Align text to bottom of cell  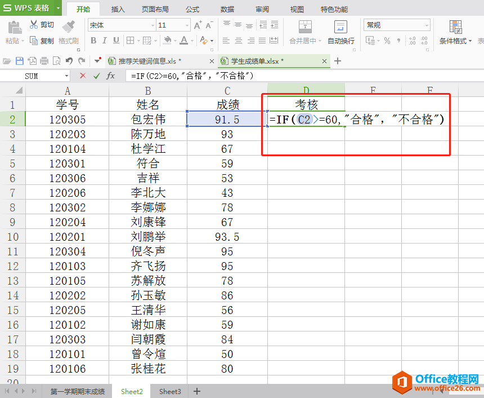[x=249, y=25]
